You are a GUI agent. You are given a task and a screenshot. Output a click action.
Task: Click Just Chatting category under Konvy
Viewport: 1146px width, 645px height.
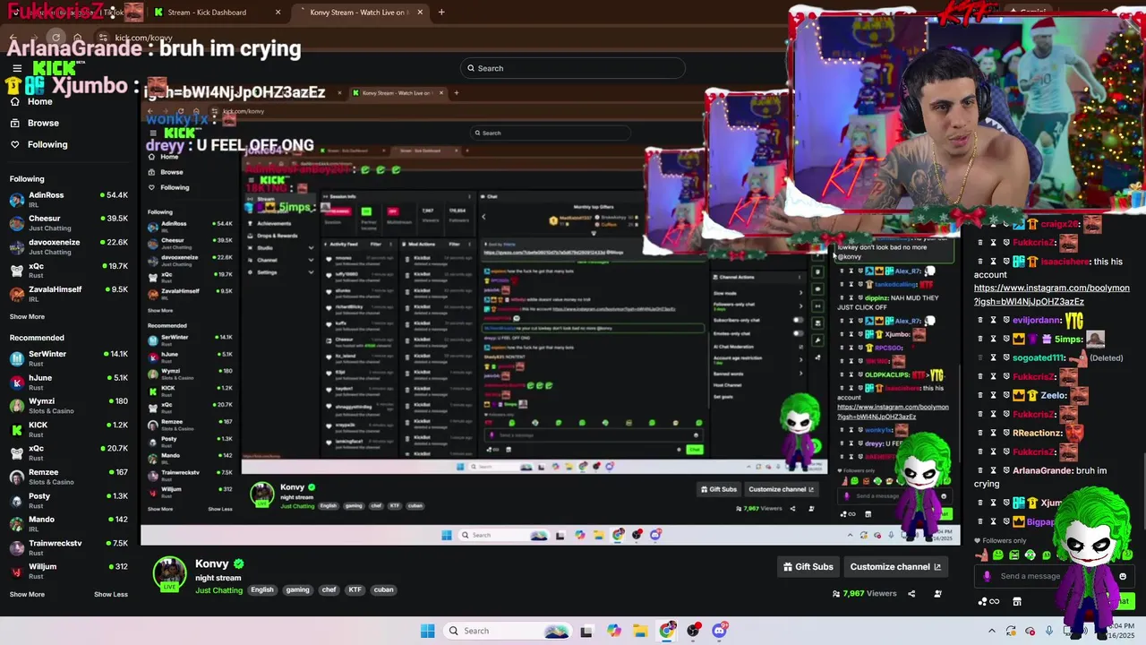218,590
